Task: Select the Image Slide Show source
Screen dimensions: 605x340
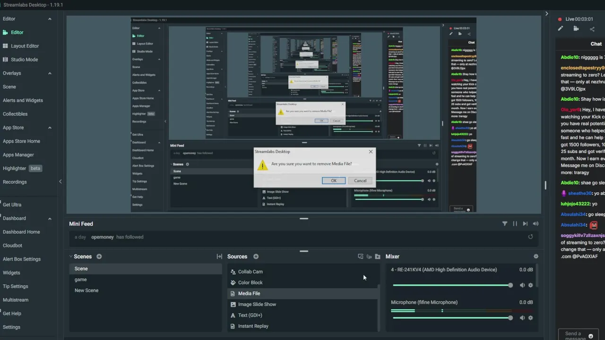Action: pos(302,304)
